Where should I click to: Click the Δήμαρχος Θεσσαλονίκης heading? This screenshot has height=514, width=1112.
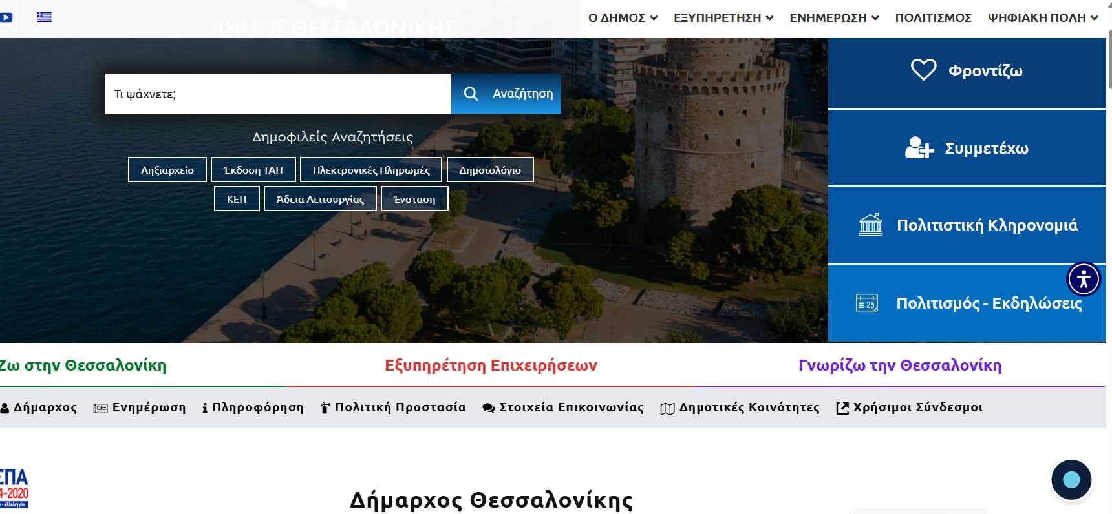point(491,500)
